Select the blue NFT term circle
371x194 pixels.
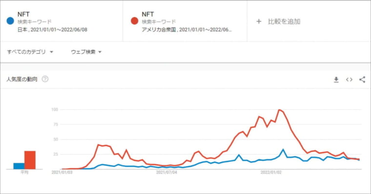click(x=10, y=21)
